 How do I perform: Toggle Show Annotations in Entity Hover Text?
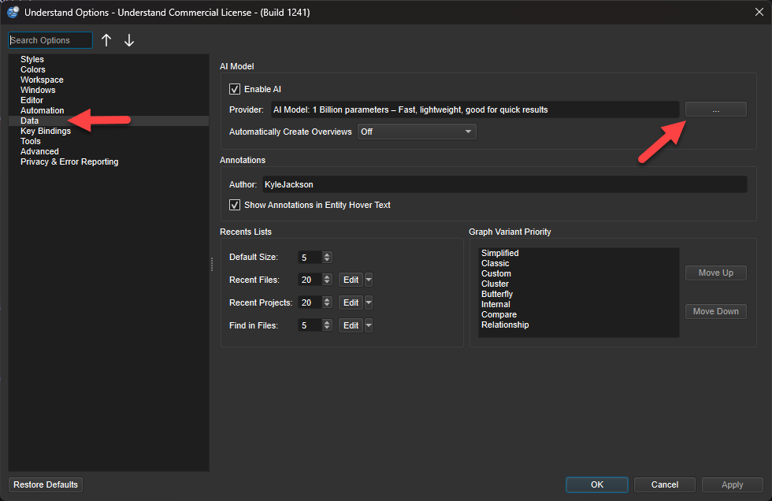click(235, 205)
